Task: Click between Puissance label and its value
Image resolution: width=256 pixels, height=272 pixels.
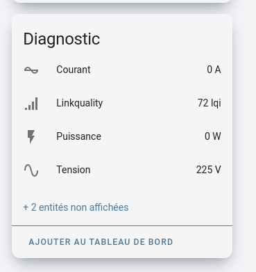Action: point(153,136)
